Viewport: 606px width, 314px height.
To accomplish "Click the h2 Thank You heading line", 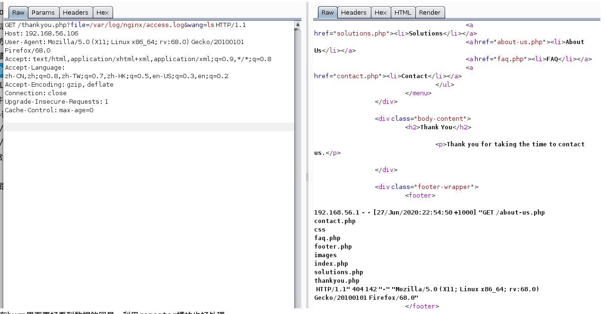I will pos(438,127).
